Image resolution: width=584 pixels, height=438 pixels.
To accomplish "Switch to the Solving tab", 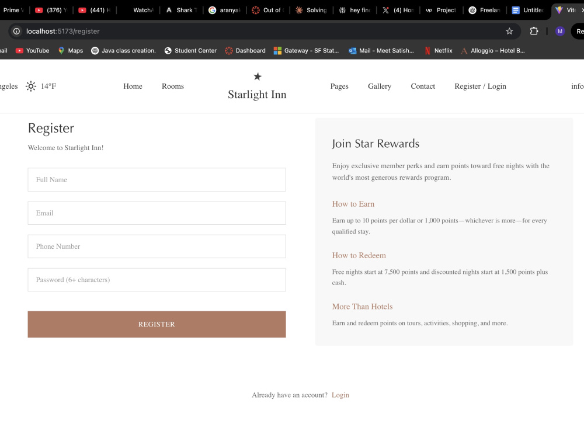I will click(x=311, y=10).
